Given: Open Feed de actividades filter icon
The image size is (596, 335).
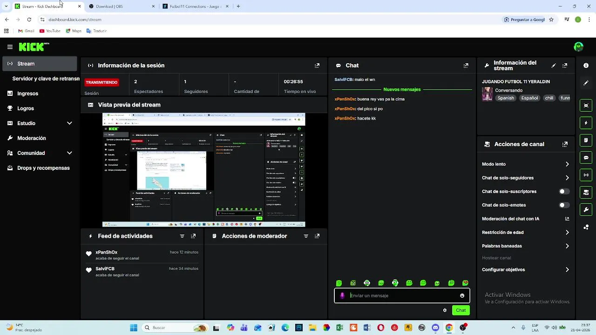Looking at the screenshot, I should (182, 236).
